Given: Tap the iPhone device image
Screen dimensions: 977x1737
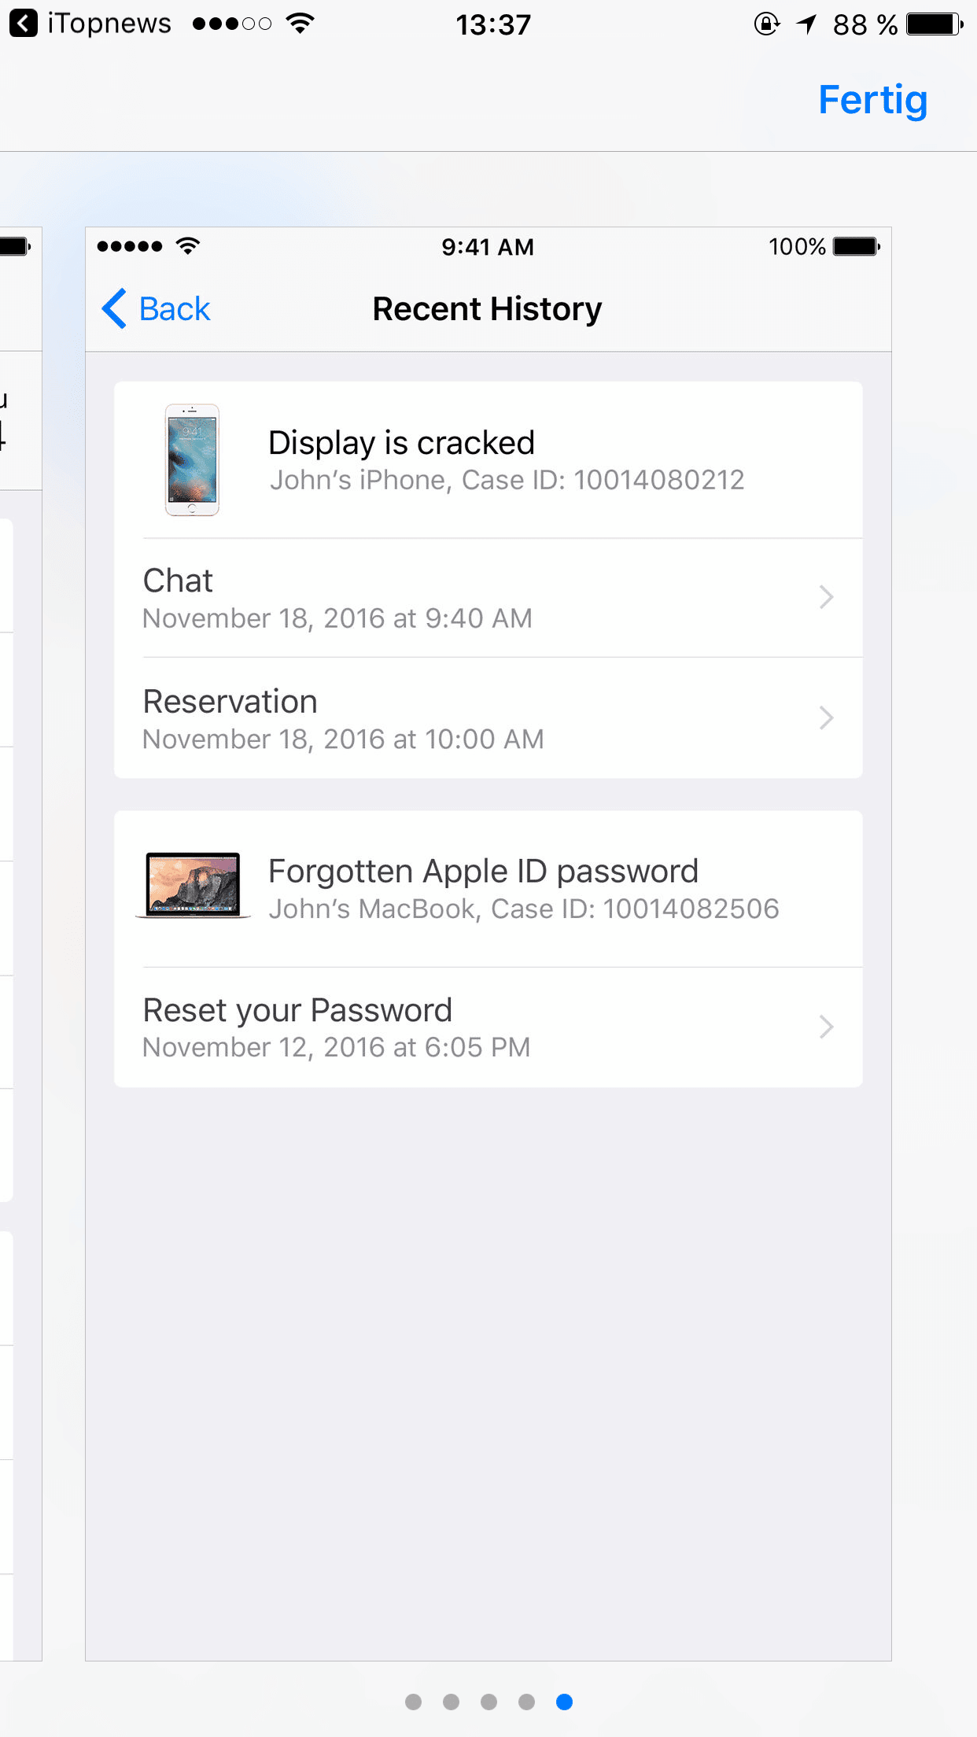Looking at the screenshot, I should point(192,460).
